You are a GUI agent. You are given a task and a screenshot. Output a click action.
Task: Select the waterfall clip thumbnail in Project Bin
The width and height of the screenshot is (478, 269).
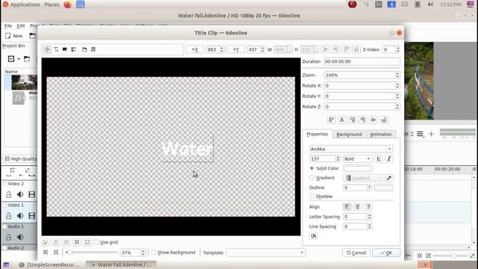[25, 82]
